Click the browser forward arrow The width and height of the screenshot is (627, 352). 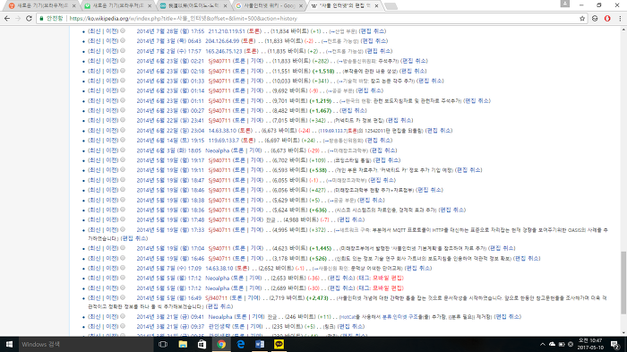tap(18, 19)
